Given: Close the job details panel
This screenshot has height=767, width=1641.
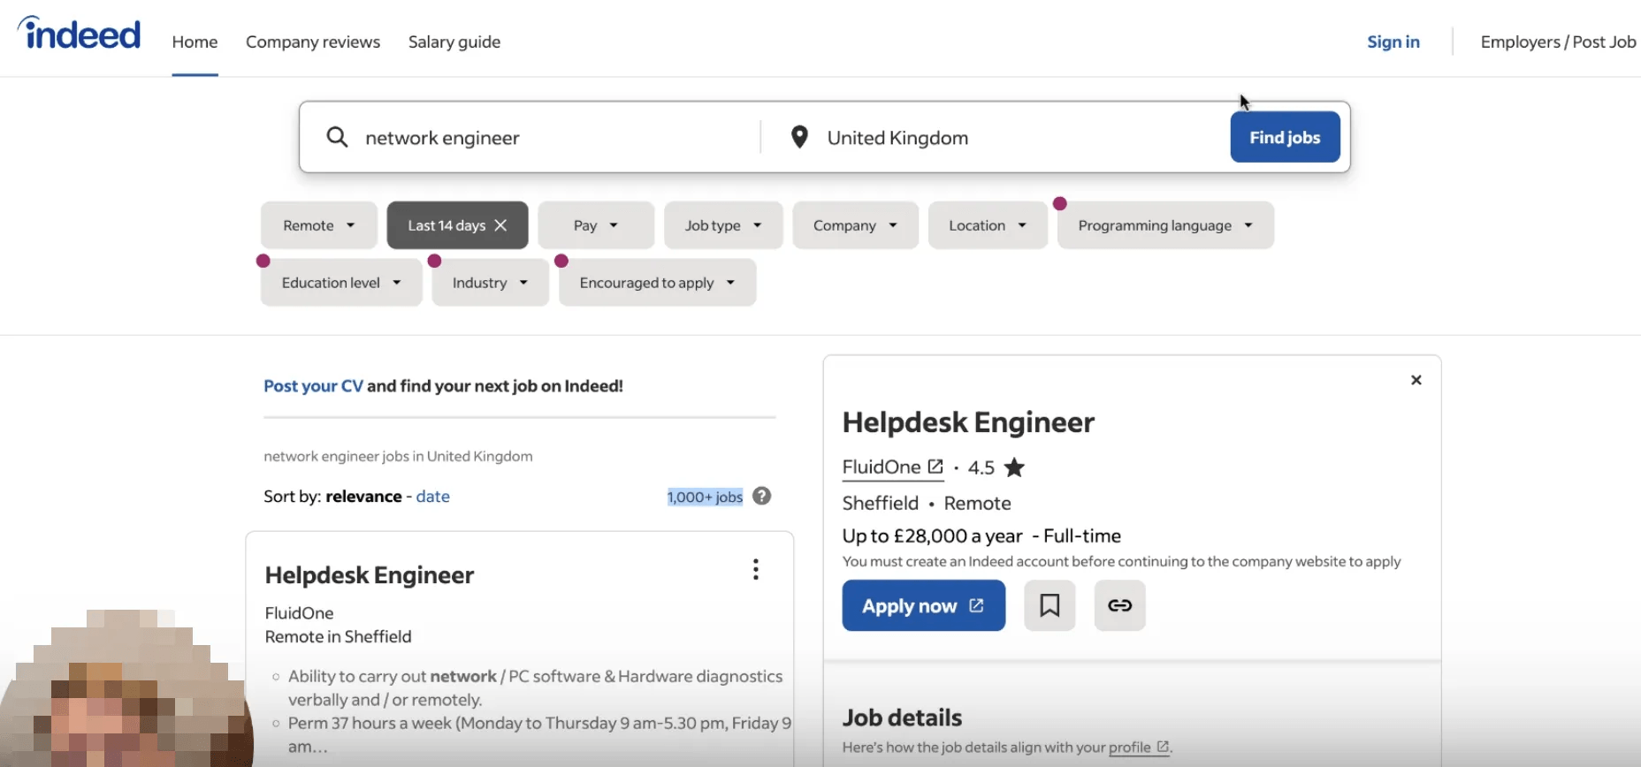Looking at the screenshot, I should point(1416,380).
